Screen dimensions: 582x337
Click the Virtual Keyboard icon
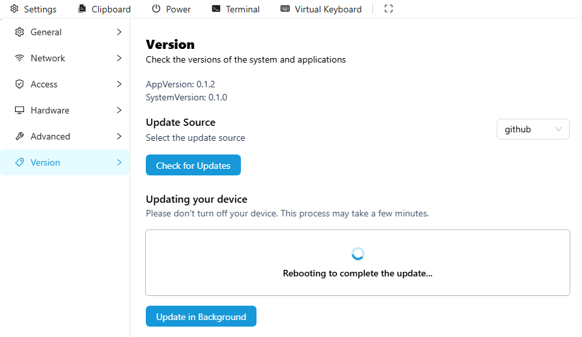point(285,9)
